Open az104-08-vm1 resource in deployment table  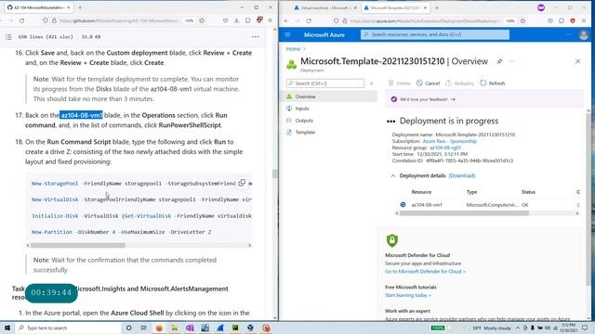pos(427,205)
